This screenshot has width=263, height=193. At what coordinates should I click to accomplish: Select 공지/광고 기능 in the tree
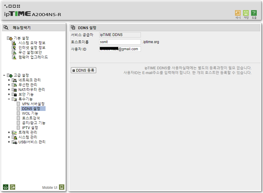point(34,123)
